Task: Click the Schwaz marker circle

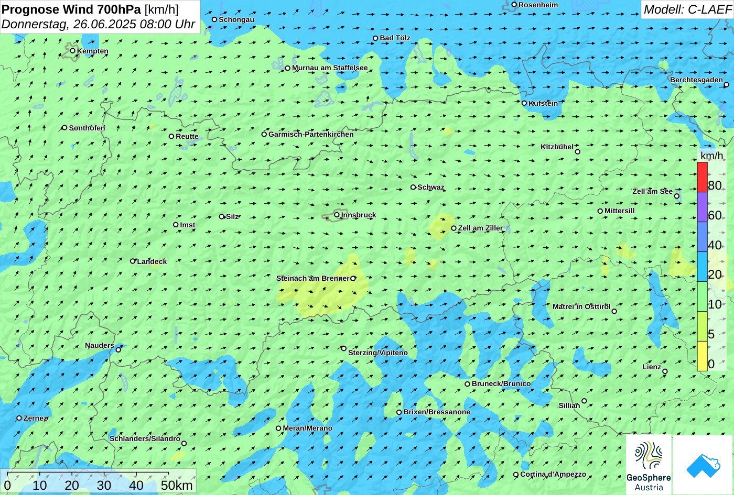Action: point(413,187)
